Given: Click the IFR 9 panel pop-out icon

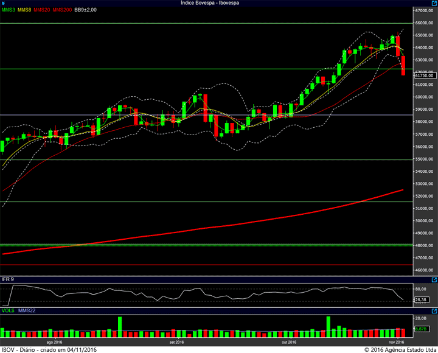Looking at the screenshot, I should click(x=434, y=280).
